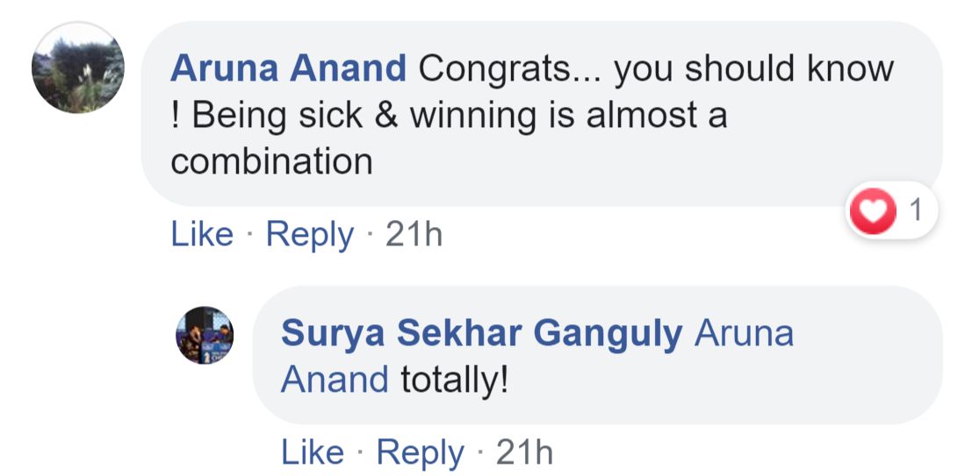
Task: Click the 'Anand' surname on reply's second line
Action: pyautogui.click(x=335, y=380)
